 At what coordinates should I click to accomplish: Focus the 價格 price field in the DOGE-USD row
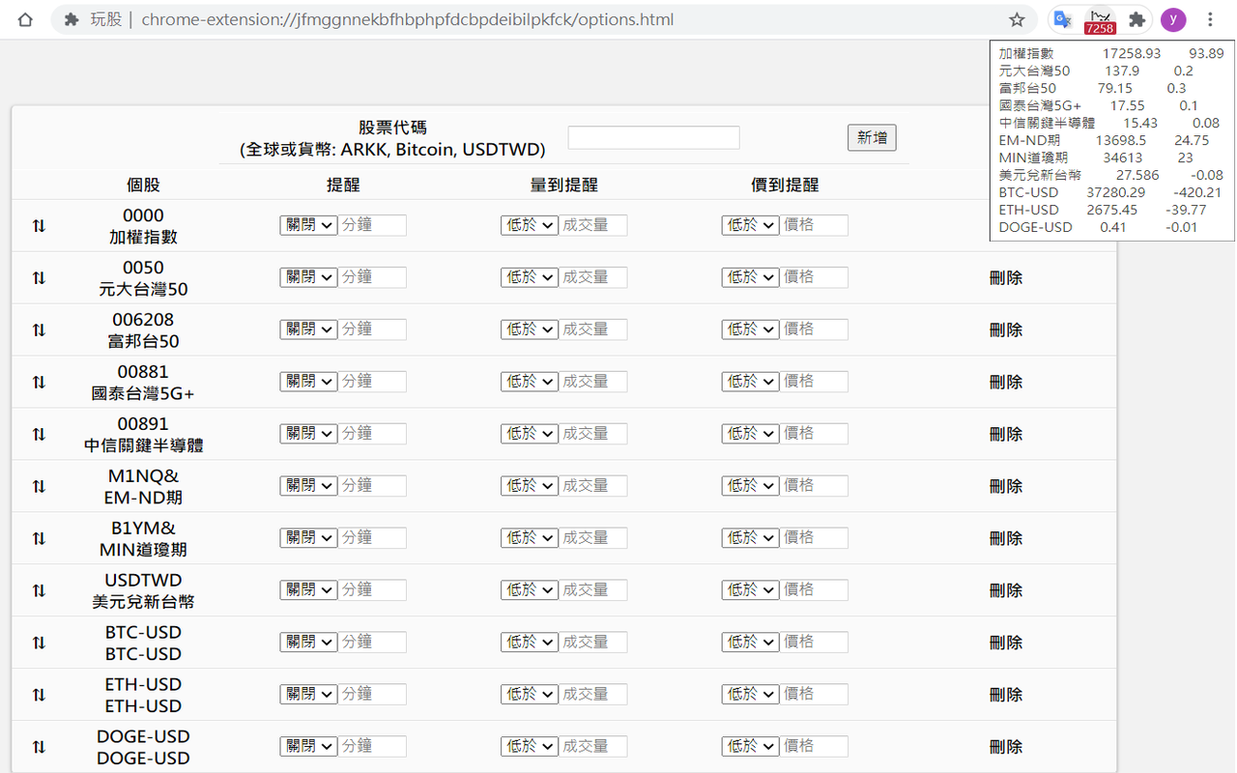tap(814, 747)
